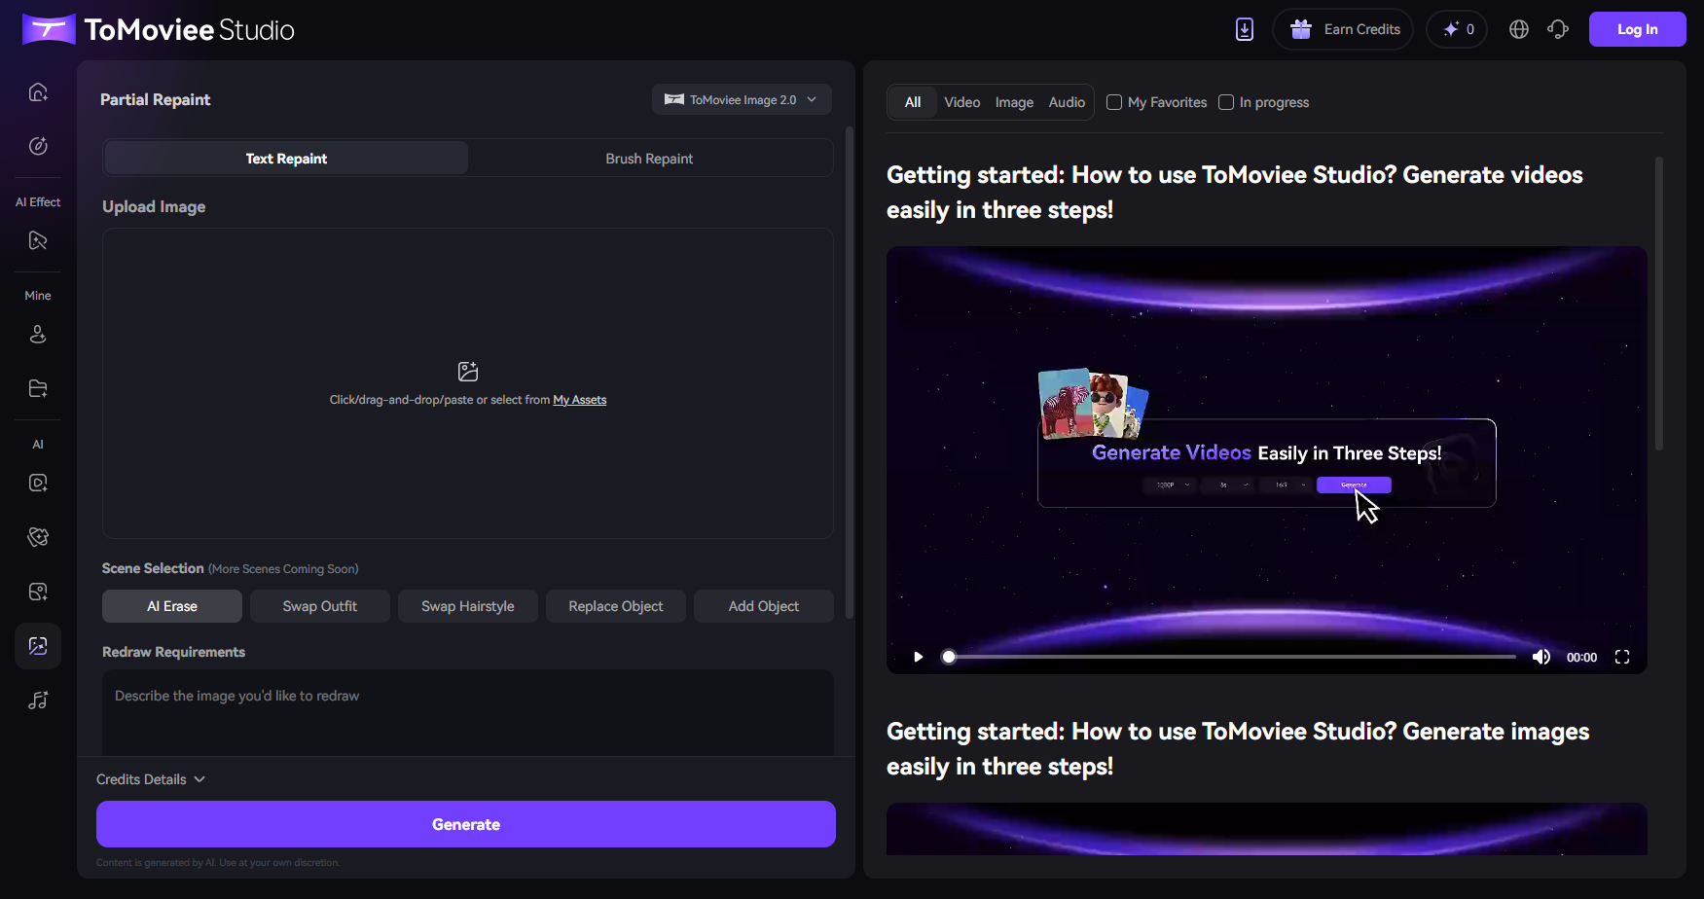This screenshot has height=899, width=1704.
Task: Open the ToMoviee Image 2.0 model dropdown
Action: click(x=742, y=99)
